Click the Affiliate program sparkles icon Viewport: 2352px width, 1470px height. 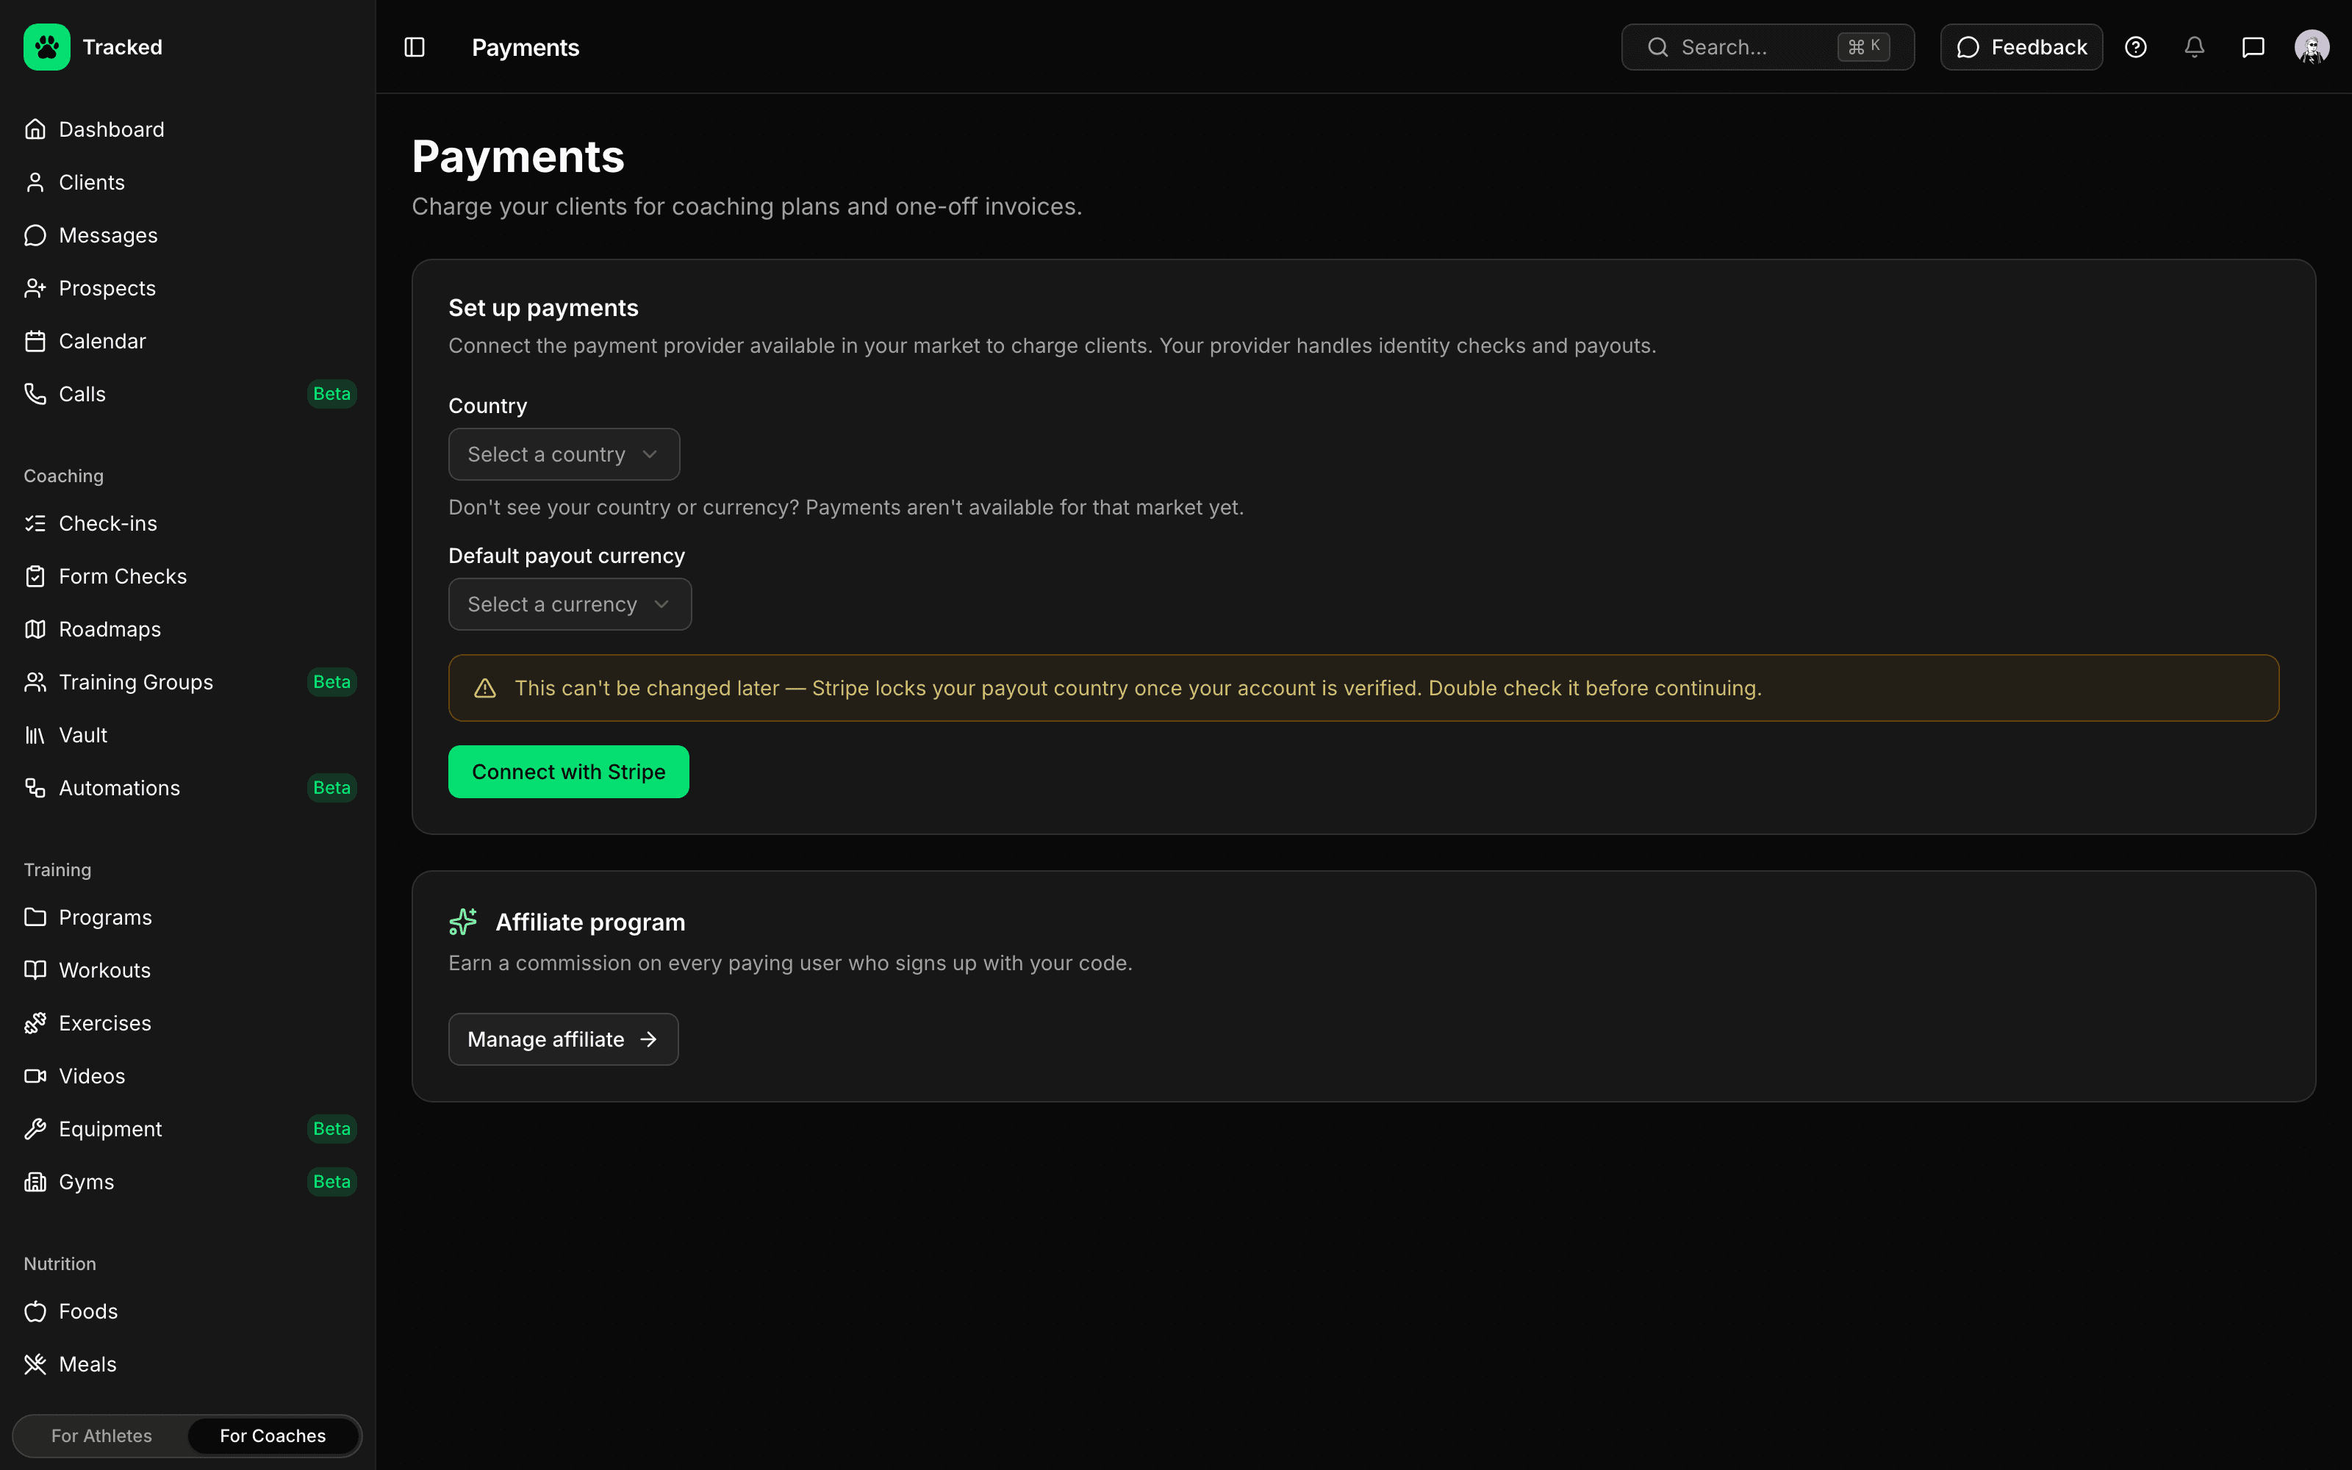(x=462, y=922)
